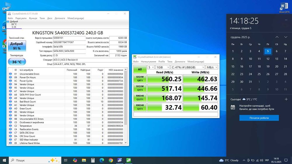Click the грудень 2025 р. month header
This screenshot has height=164, width=292.
240,37
